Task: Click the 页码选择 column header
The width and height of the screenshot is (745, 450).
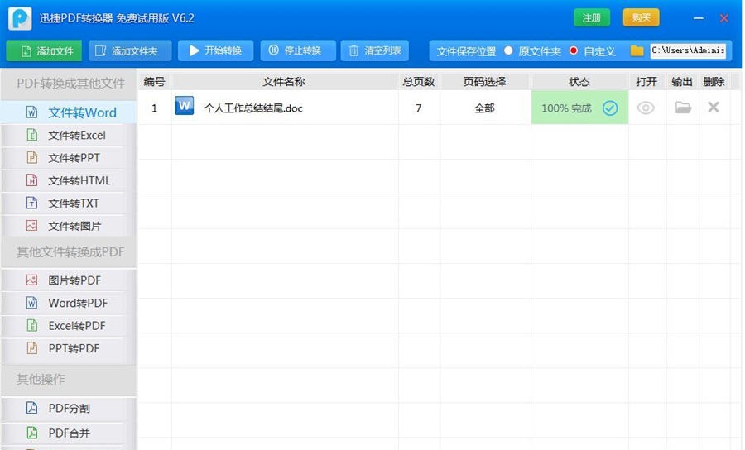Action: tap(484, 82)
